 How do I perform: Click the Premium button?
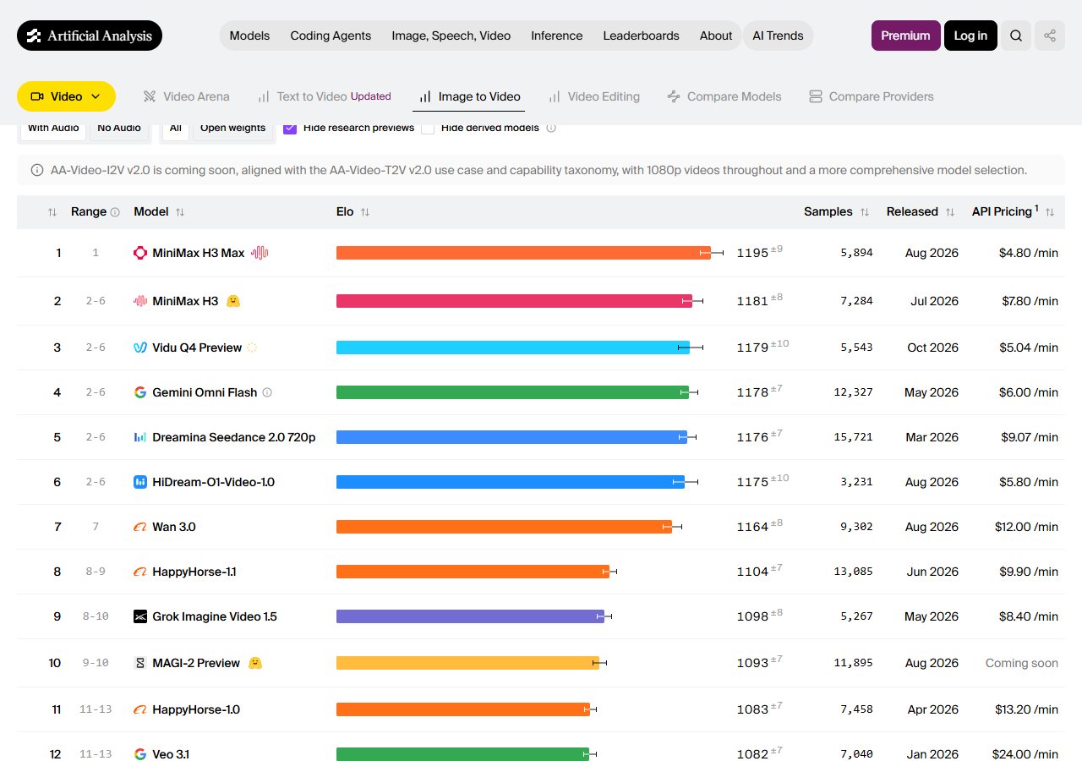pyautogui.click(x=905, y=36)
